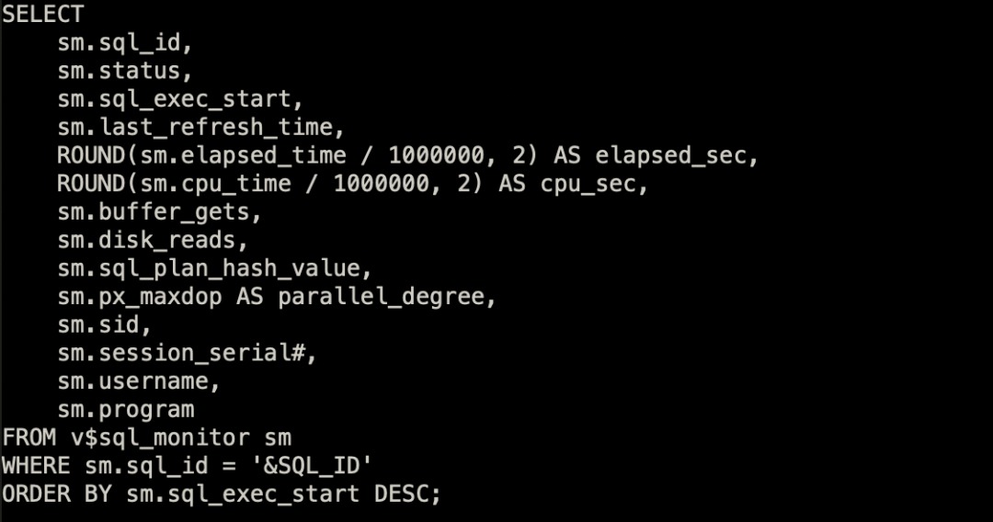Screen dimensions: 993x522
Task: Click the WHERE keyword
Action: 36,466
